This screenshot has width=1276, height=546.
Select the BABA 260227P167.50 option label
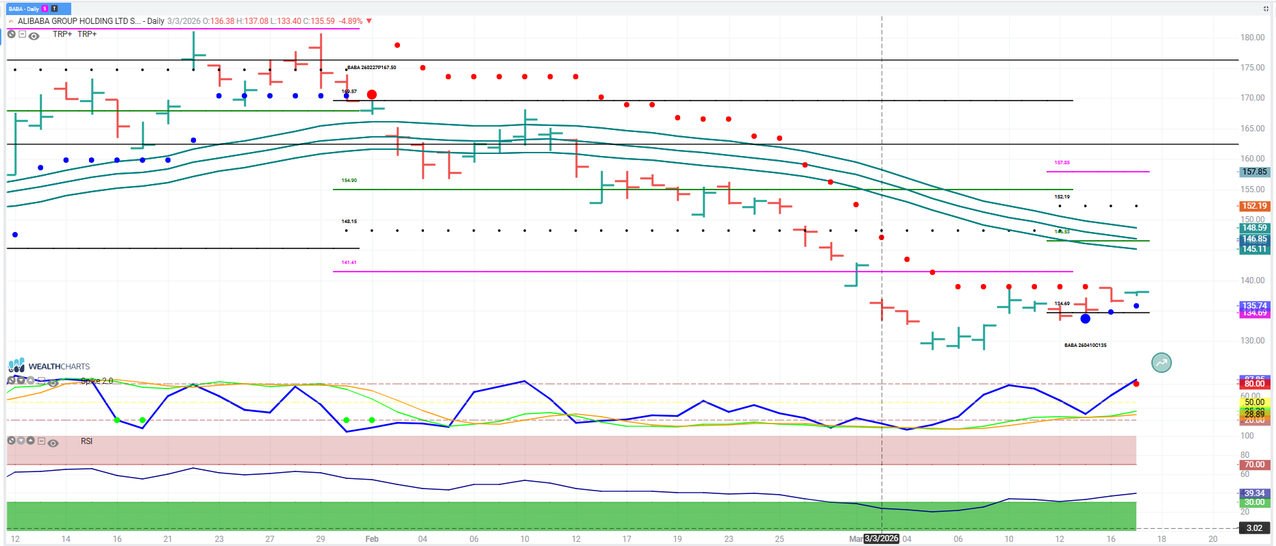click(x=371, y=68)
